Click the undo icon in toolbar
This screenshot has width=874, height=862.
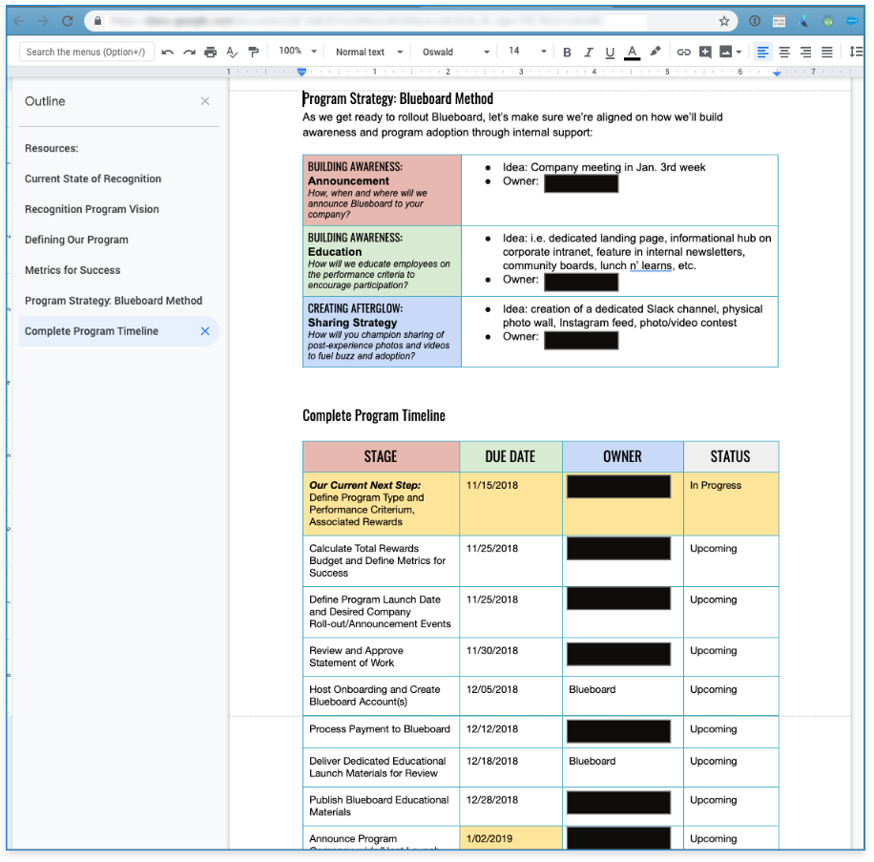tap(168, 52)
